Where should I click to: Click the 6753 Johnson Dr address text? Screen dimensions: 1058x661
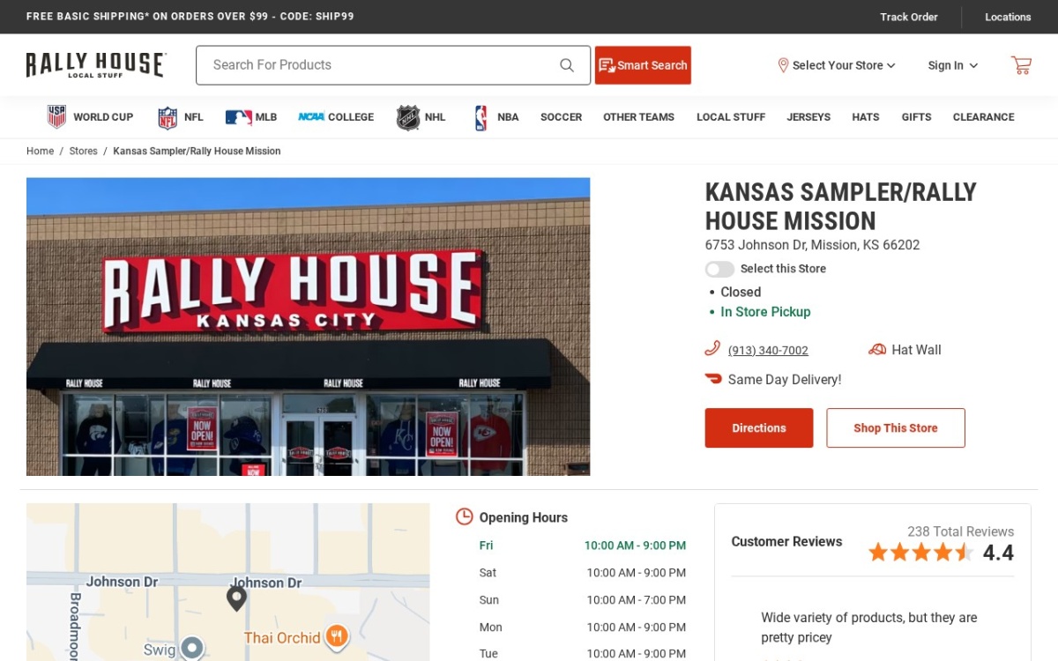coord(812,245)
